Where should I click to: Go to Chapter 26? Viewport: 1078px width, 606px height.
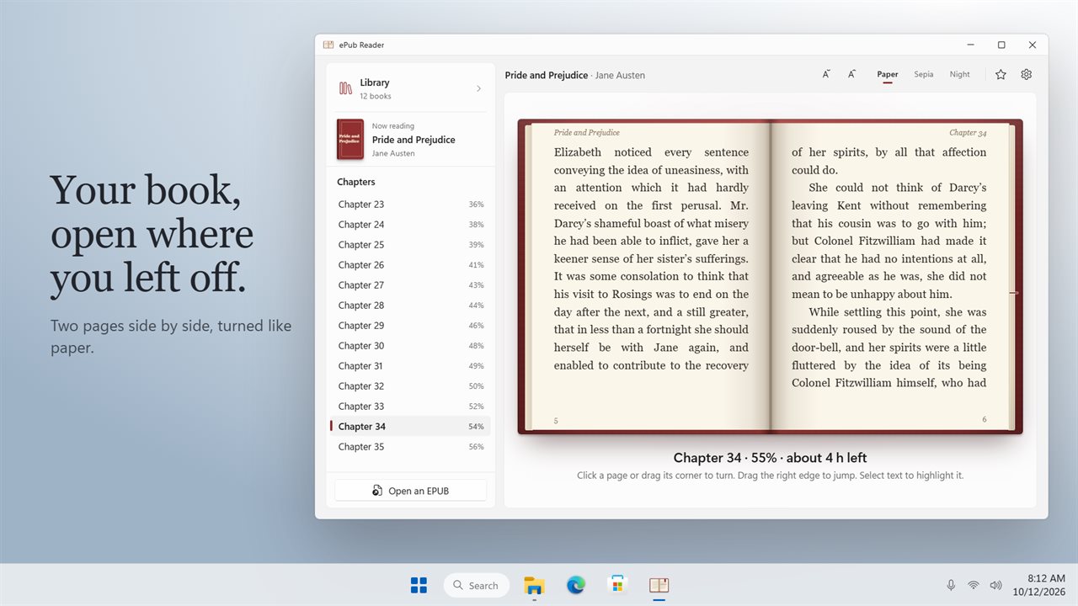pyautogui.click(x=410, y=265)
